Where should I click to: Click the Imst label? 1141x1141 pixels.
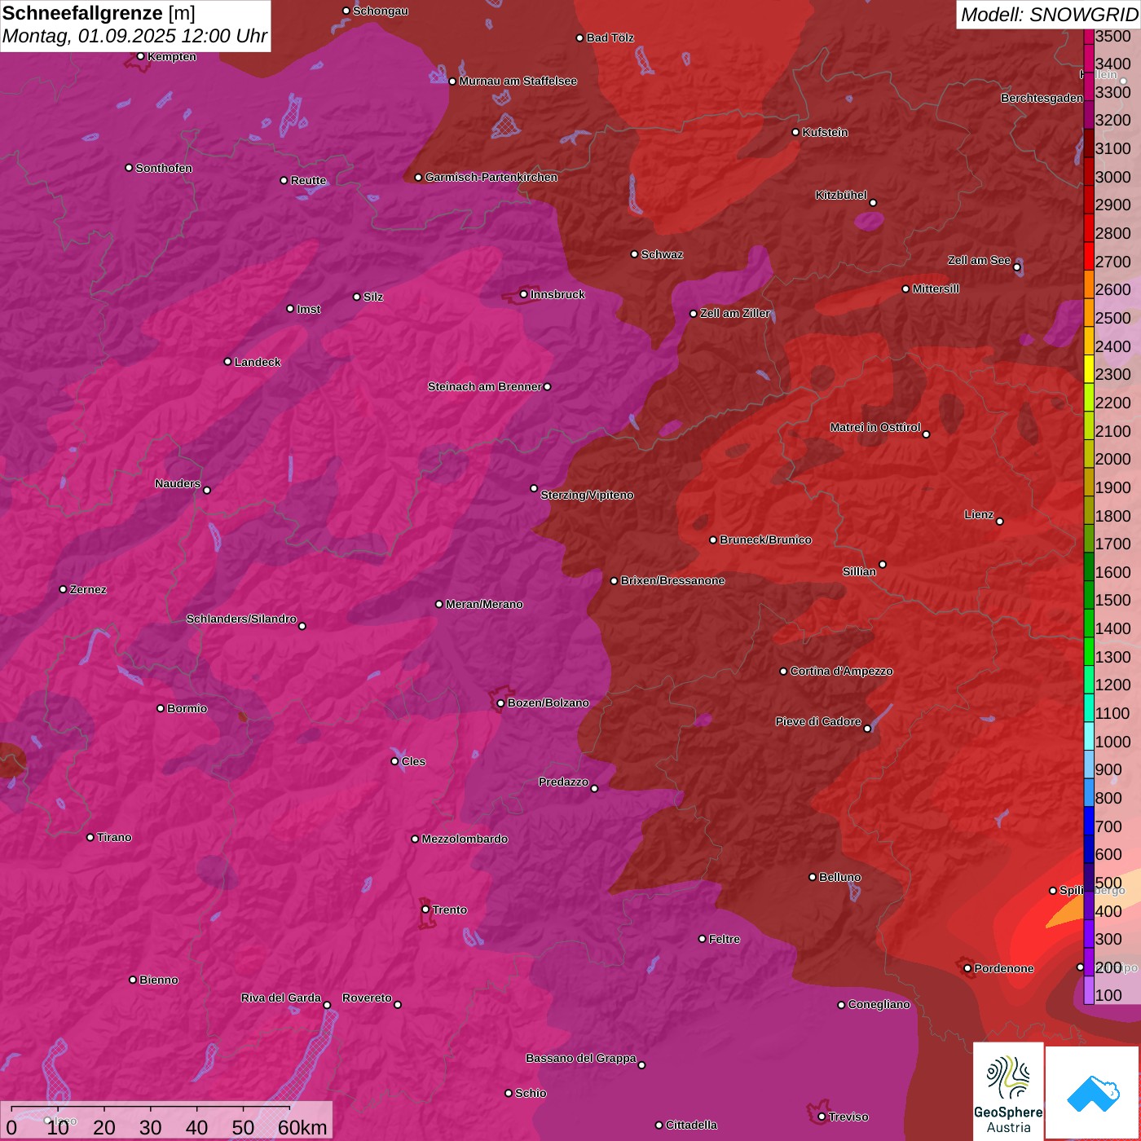[x=309, y=309]
